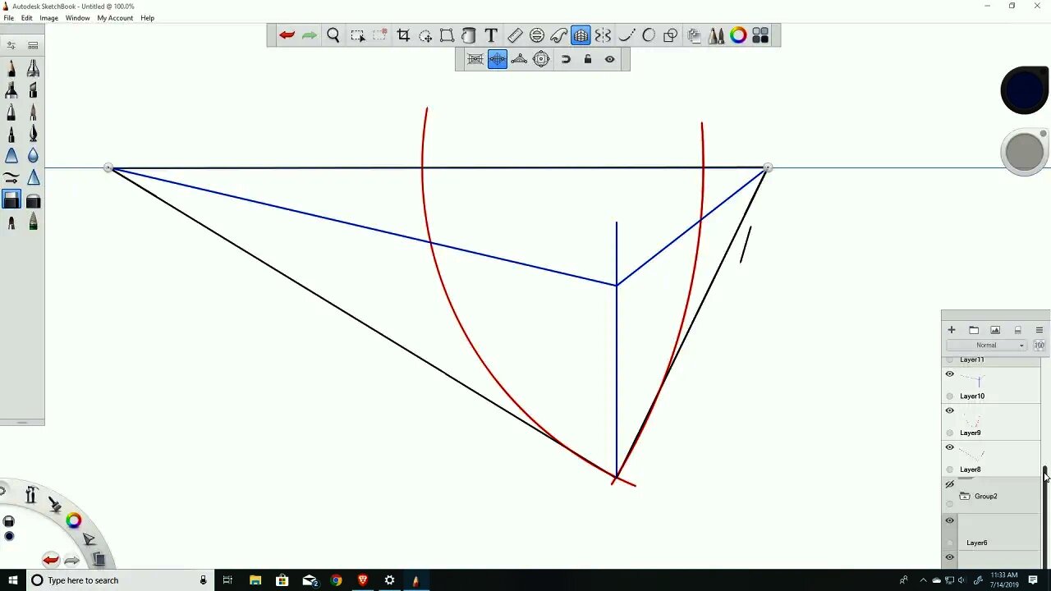
Task: Select the highlighted Hard Eraser brush
Action: tap(11, 200)
